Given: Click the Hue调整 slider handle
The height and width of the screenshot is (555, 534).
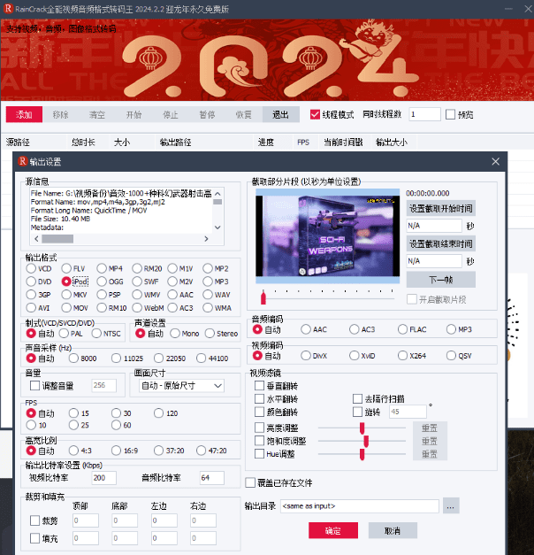Looking at the screenshot, I should pyautogui.click(x=362, y=454).
